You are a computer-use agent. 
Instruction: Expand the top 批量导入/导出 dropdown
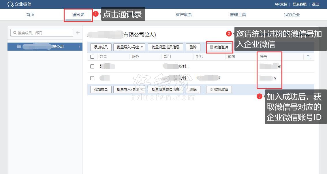(x=129, y=47)
